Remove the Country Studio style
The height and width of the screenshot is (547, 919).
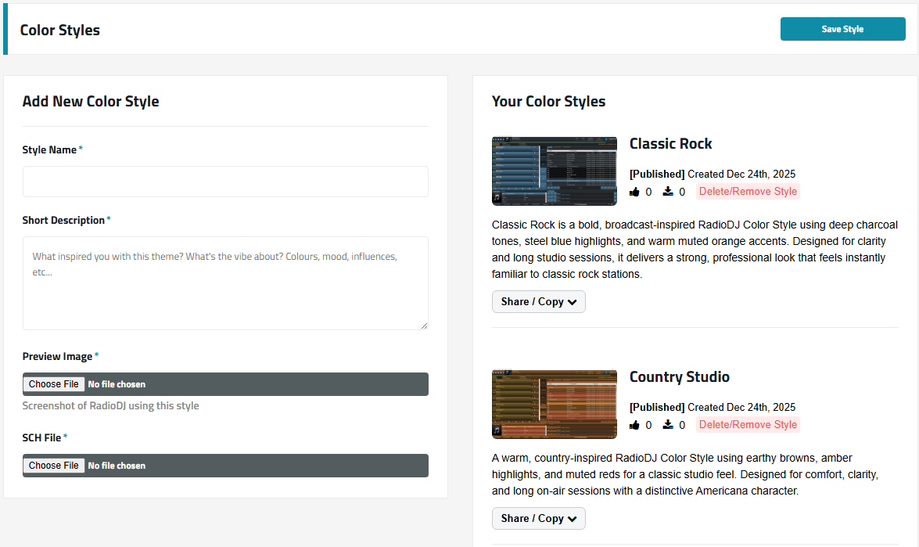click(747, 425)
